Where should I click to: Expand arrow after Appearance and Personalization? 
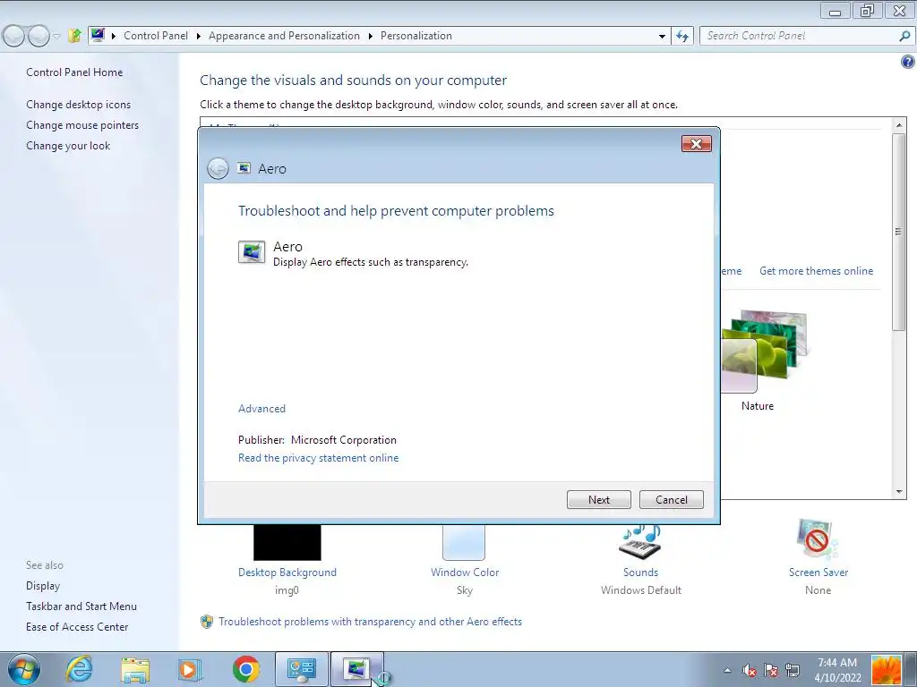pos(370,36)
